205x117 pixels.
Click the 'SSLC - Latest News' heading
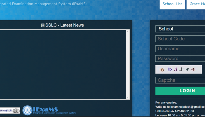[x=65, y=25]
